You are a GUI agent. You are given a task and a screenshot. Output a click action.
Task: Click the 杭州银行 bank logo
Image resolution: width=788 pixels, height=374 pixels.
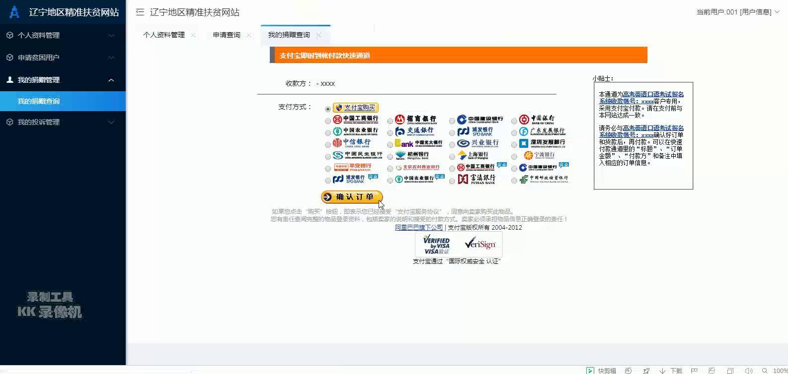[x=412, y=155]
